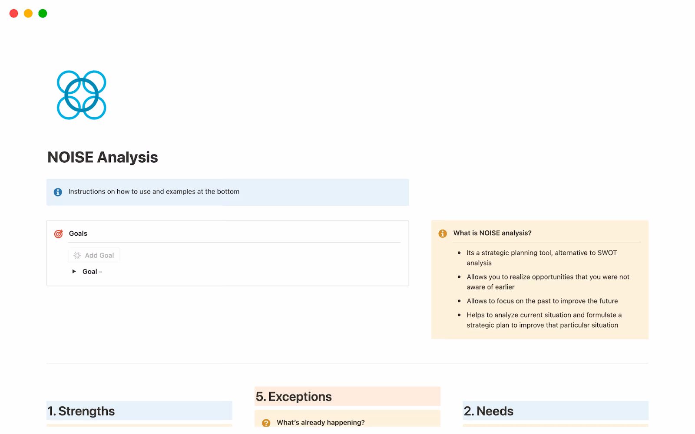Viewport: 695px width, 434px height.
Task: Click the Goal - toggle item text
Action: 92,272
